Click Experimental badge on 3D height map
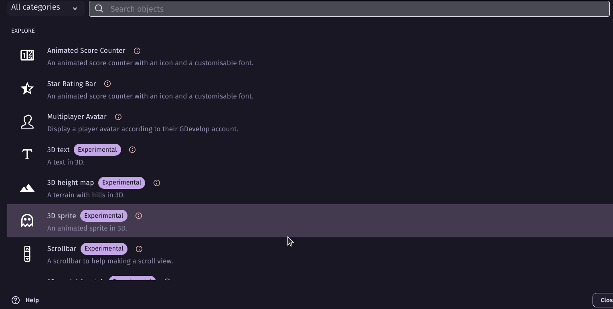The width and height of the screenshot is (613, 309). [x=121, y=183]
